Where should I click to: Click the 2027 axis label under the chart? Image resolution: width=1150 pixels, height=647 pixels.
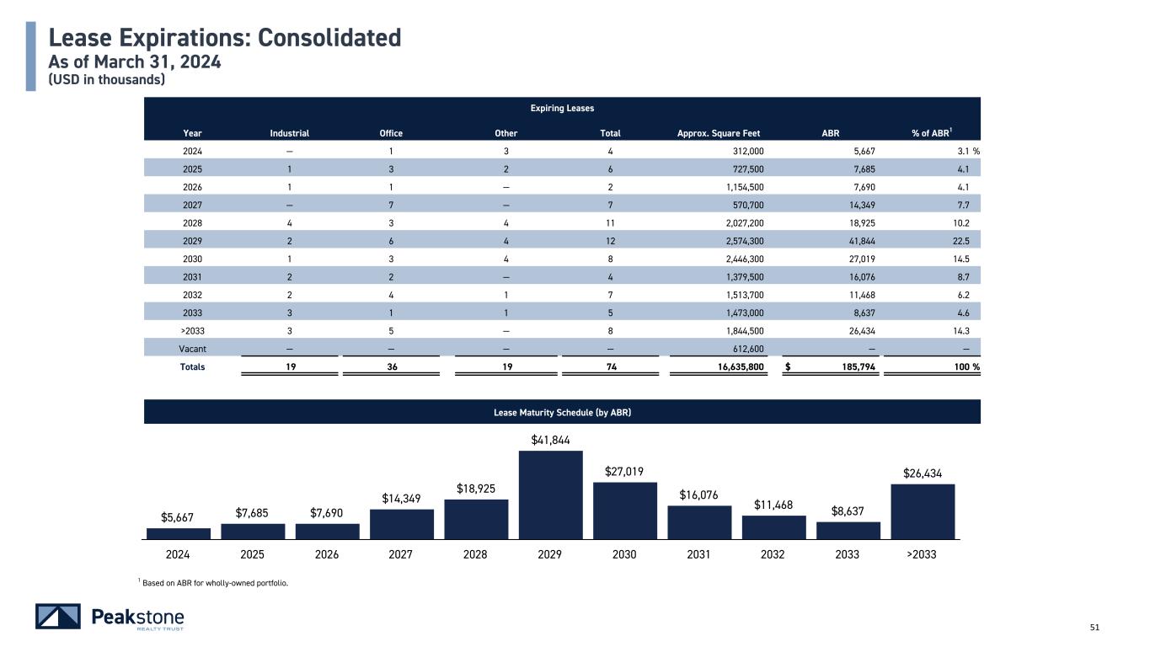pyautogui.click(x=401, y=554)
